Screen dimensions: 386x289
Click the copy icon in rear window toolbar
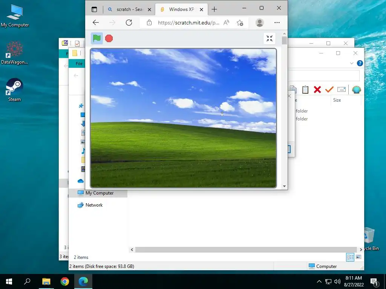tap(293, 90)
